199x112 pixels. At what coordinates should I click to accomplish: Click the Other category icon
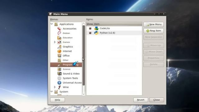pos(59,60)
